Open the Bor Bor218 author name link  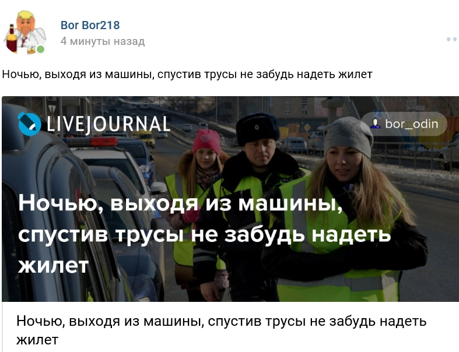(x=90, y=25)
